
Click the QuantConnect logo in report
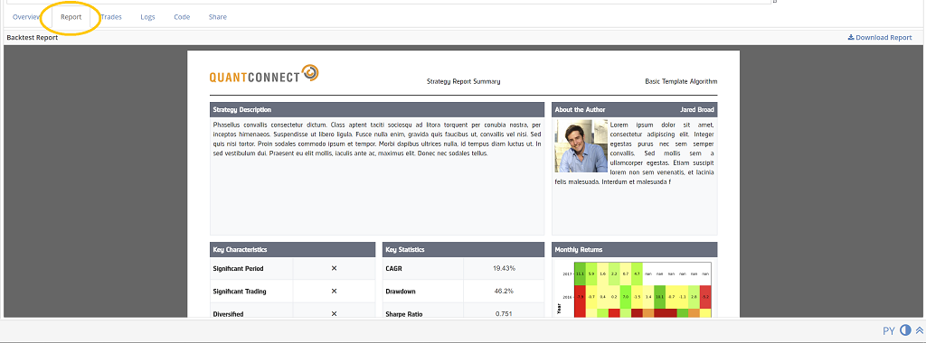(264, 74)
